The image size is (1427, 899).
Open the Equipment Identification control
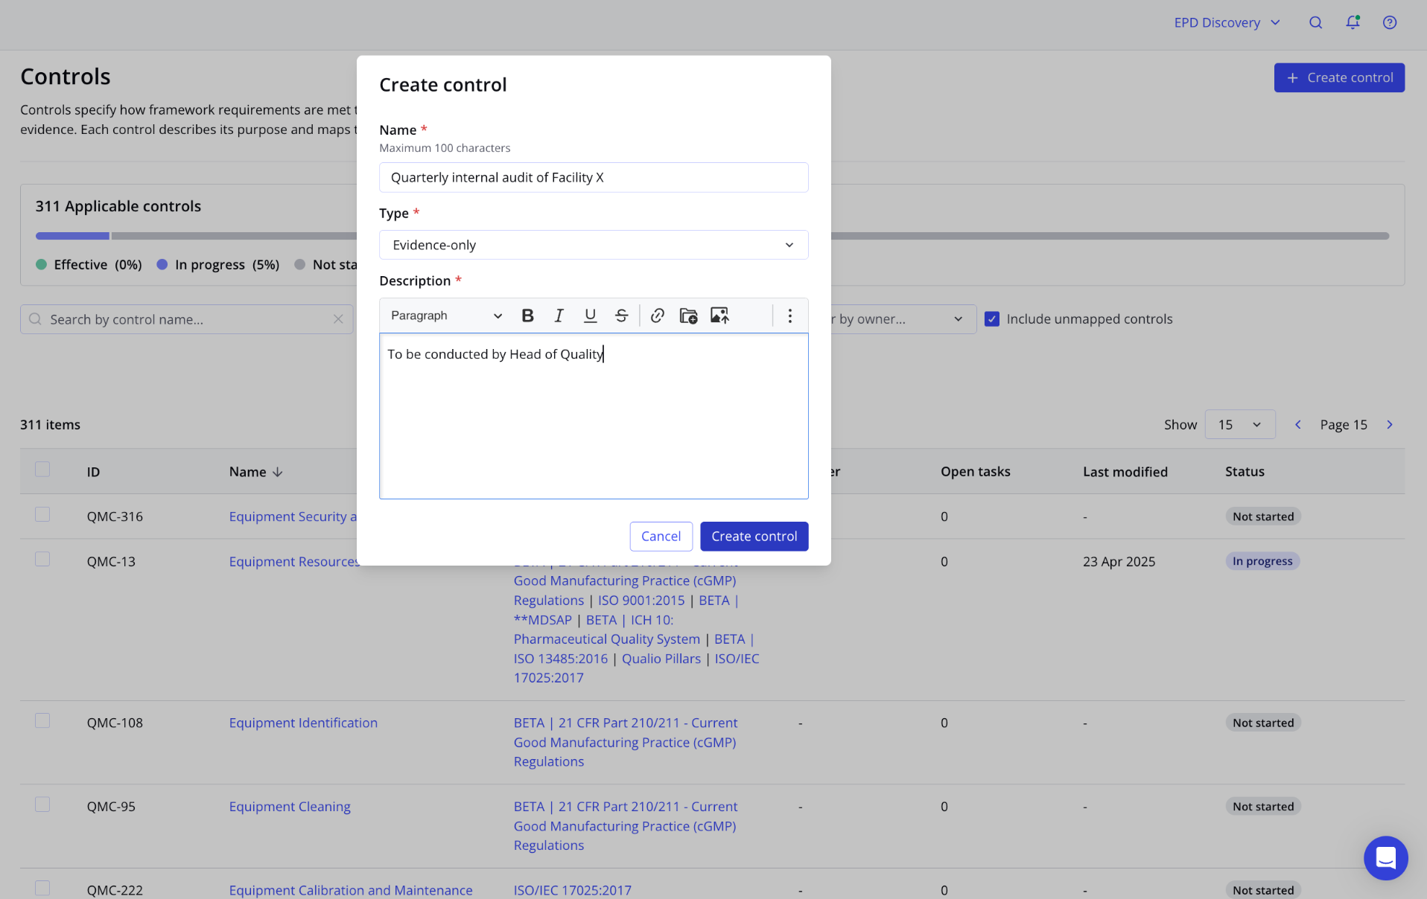click(x=302, y=723)
